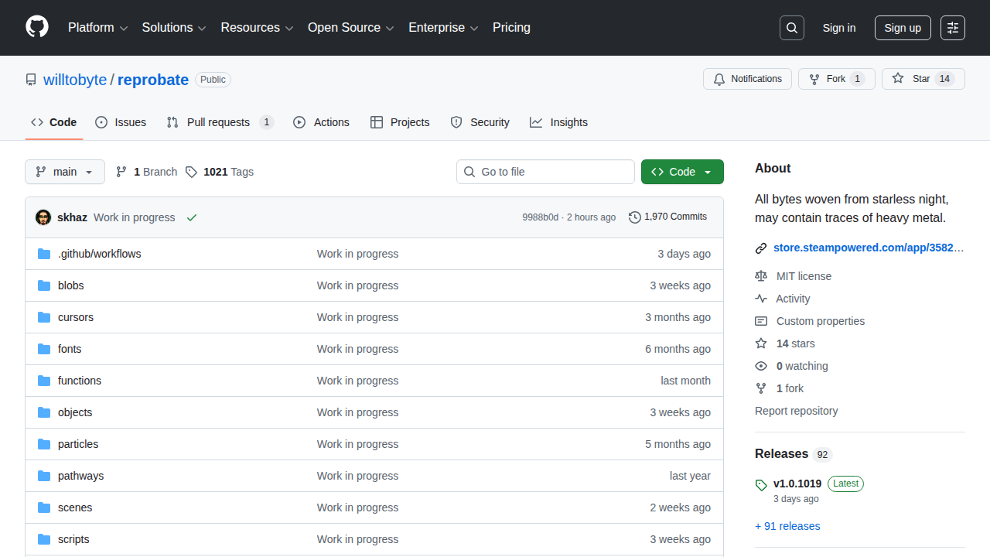Click the commits history clock icon
This screenshot has height=557, width=990.
[x=635, y=217]
